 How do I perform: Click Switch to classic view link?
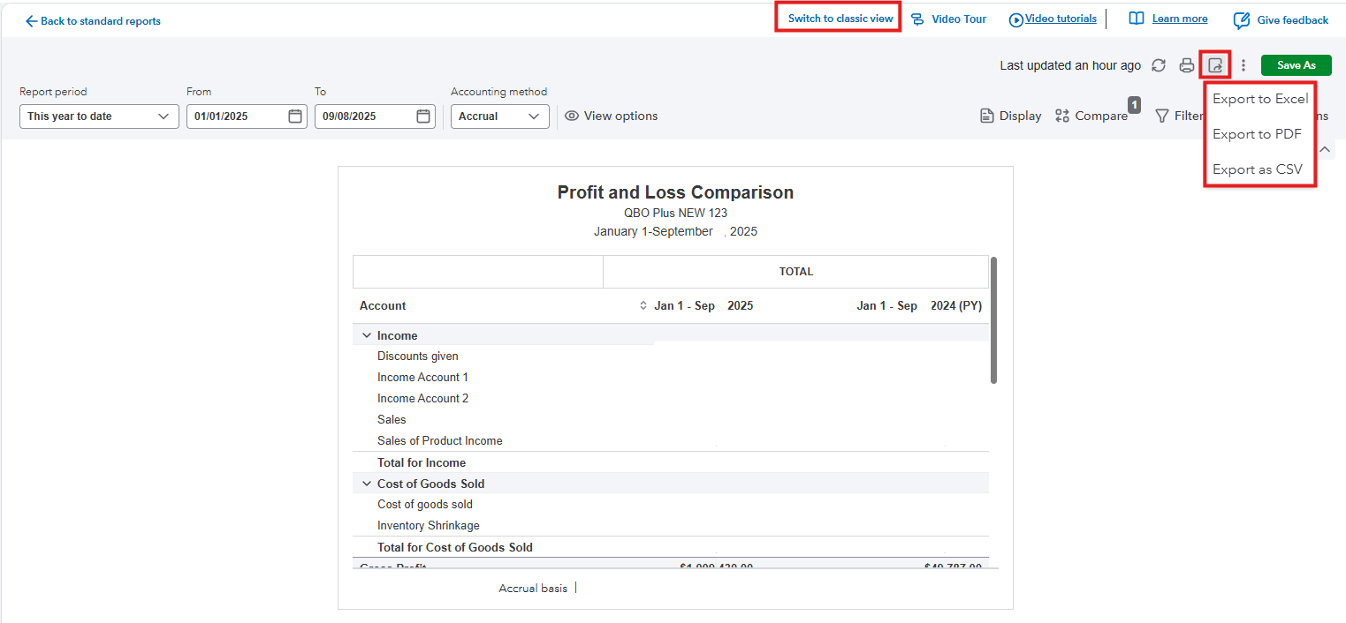[x=840, y=19]
